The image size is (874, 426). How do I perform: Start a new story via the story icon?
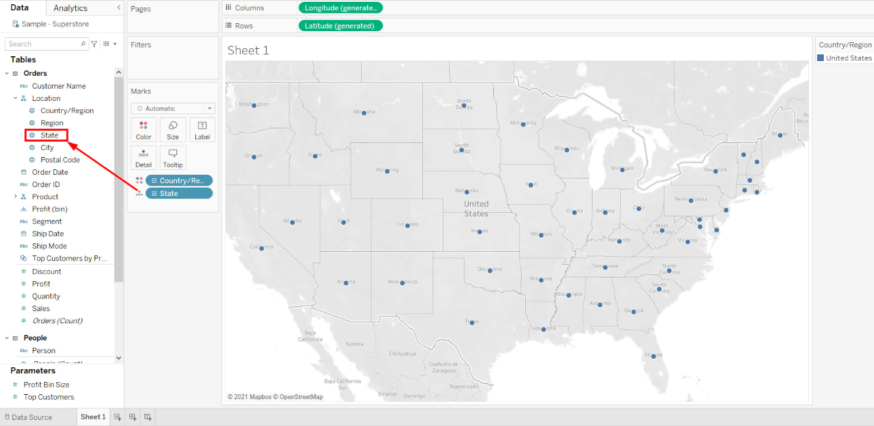[x=147, y=417]
